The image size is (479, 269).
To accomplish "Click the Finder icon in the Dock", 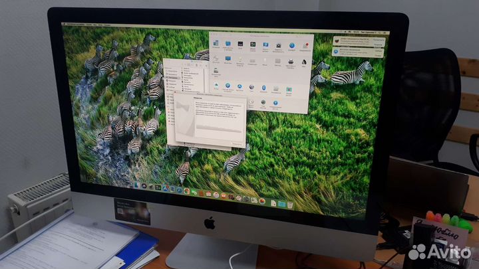I will coord(136,185).
